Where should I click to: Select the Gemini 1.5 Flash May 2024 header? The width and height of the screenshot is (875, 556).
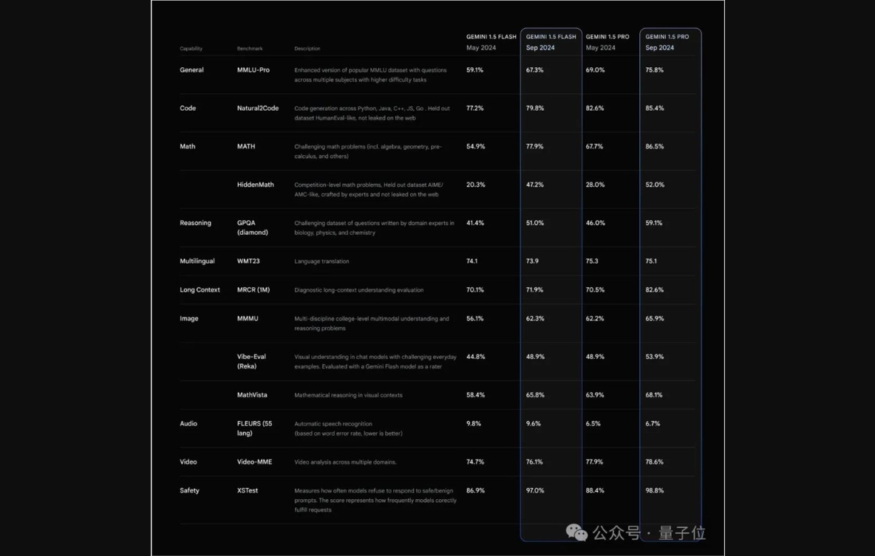[x=491, y=42]
